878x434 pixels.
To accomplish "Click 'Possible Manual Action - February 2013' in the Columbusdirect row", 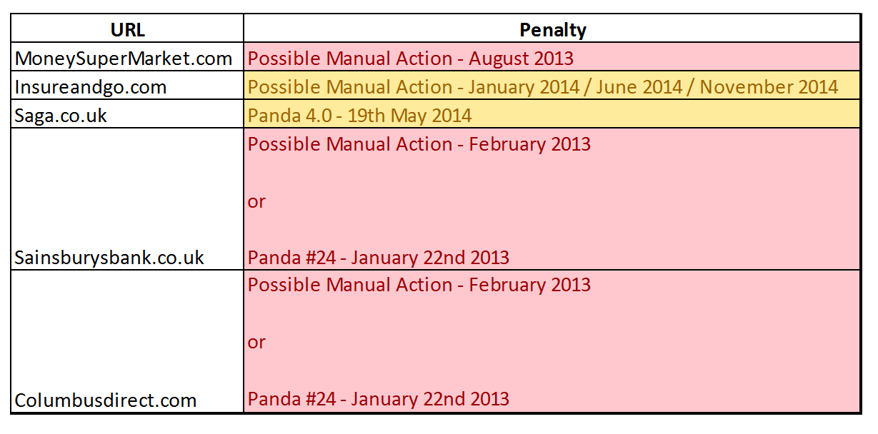I will pos(419,285).
